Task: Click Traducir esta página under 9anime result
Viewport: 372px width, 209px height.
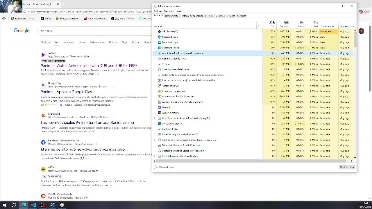Action: (x=79, y=56)
